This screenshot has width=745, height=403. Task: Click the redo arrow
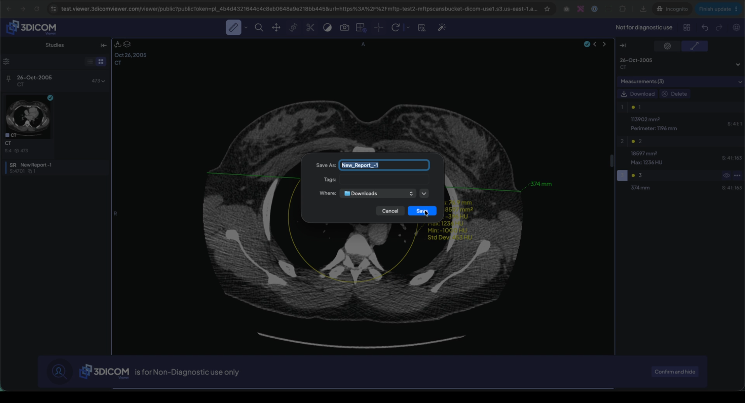point(719,28)
